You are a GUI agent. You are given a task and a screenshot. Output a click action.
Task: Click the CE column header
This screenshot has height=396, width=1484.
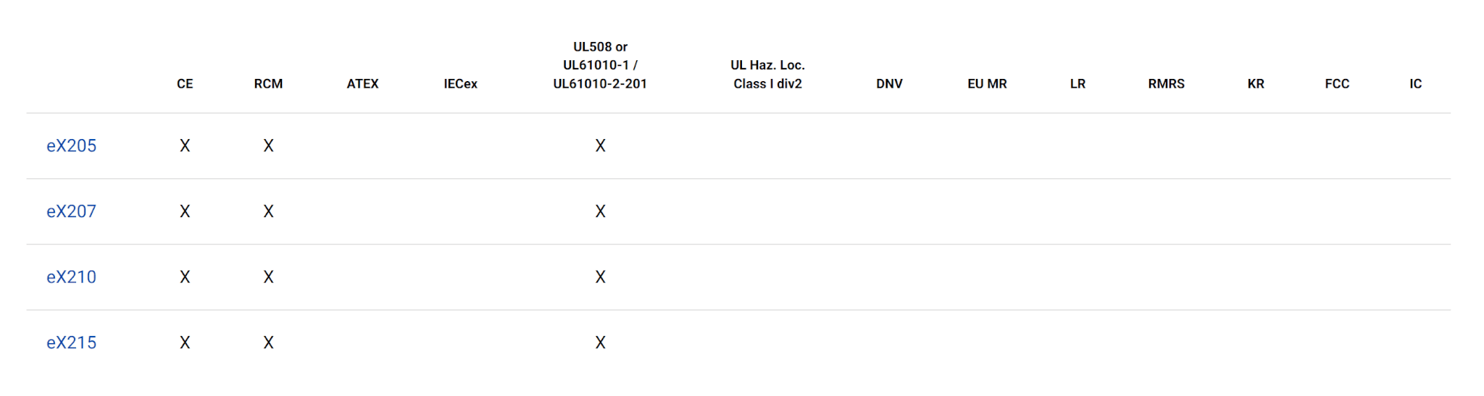point(185,84)
